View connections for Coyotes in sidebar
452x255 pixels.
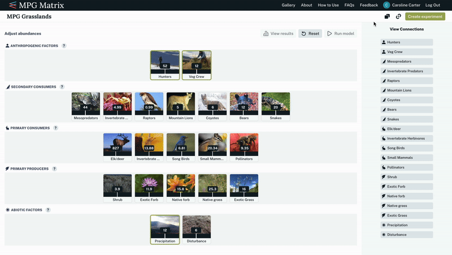[x=406, y=100]
